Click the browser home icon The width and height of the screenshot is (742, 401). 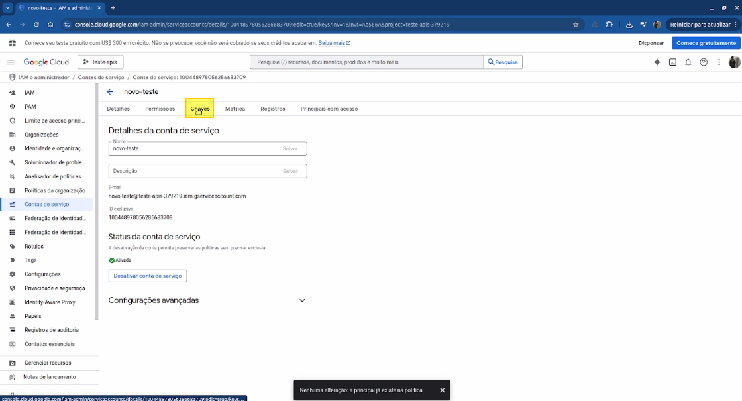(x=50, y=24)
